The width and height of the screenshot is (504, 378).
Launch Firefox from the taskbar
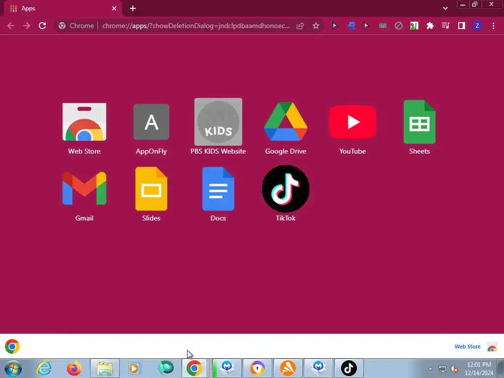(74, 368)
